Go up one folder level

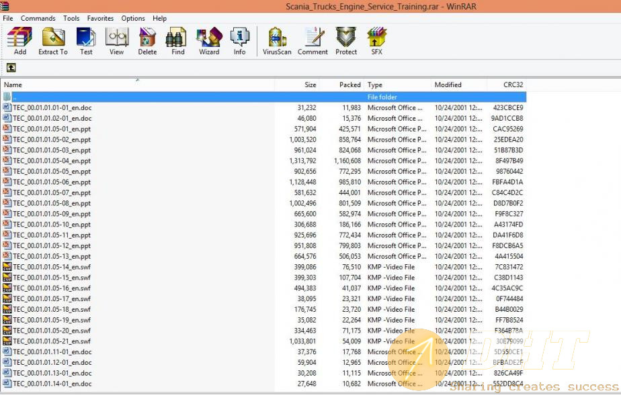[x=11, y=68]
